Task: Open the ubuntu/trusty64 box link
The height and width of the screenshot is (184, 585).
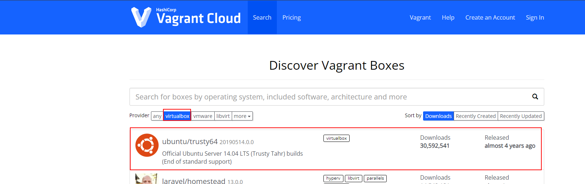Action: tap(190, 142)
